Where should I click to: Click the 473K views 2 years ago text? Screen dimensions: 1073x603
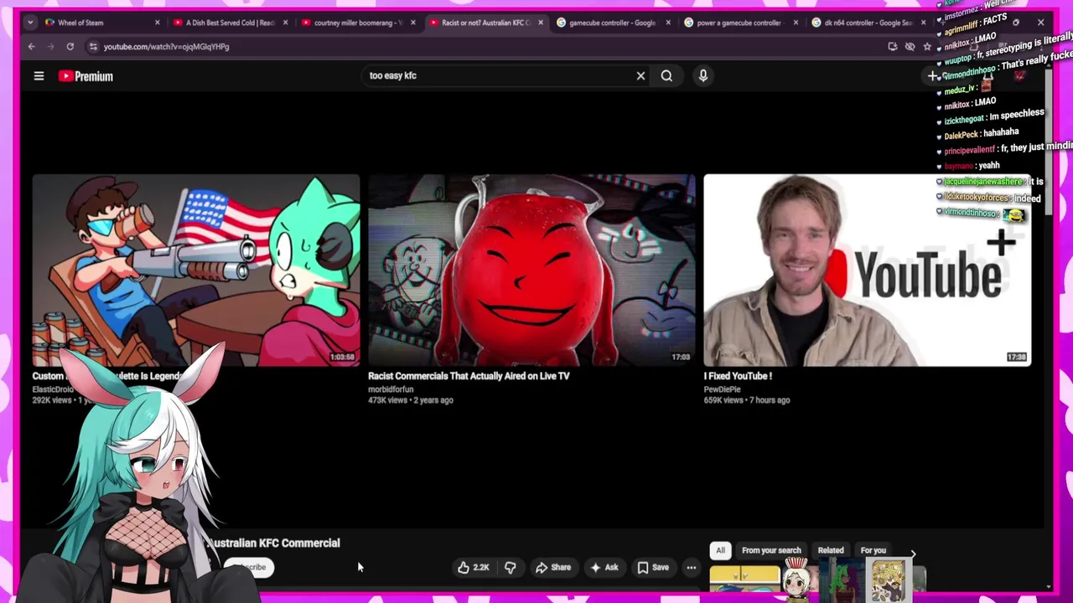(x=411, y=400)
